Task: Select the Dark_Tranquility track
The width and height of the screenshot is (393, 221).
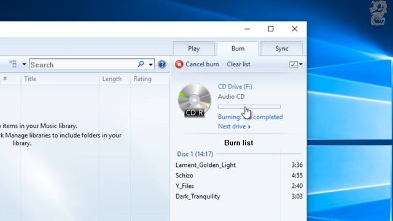Action: pos(198,196)
